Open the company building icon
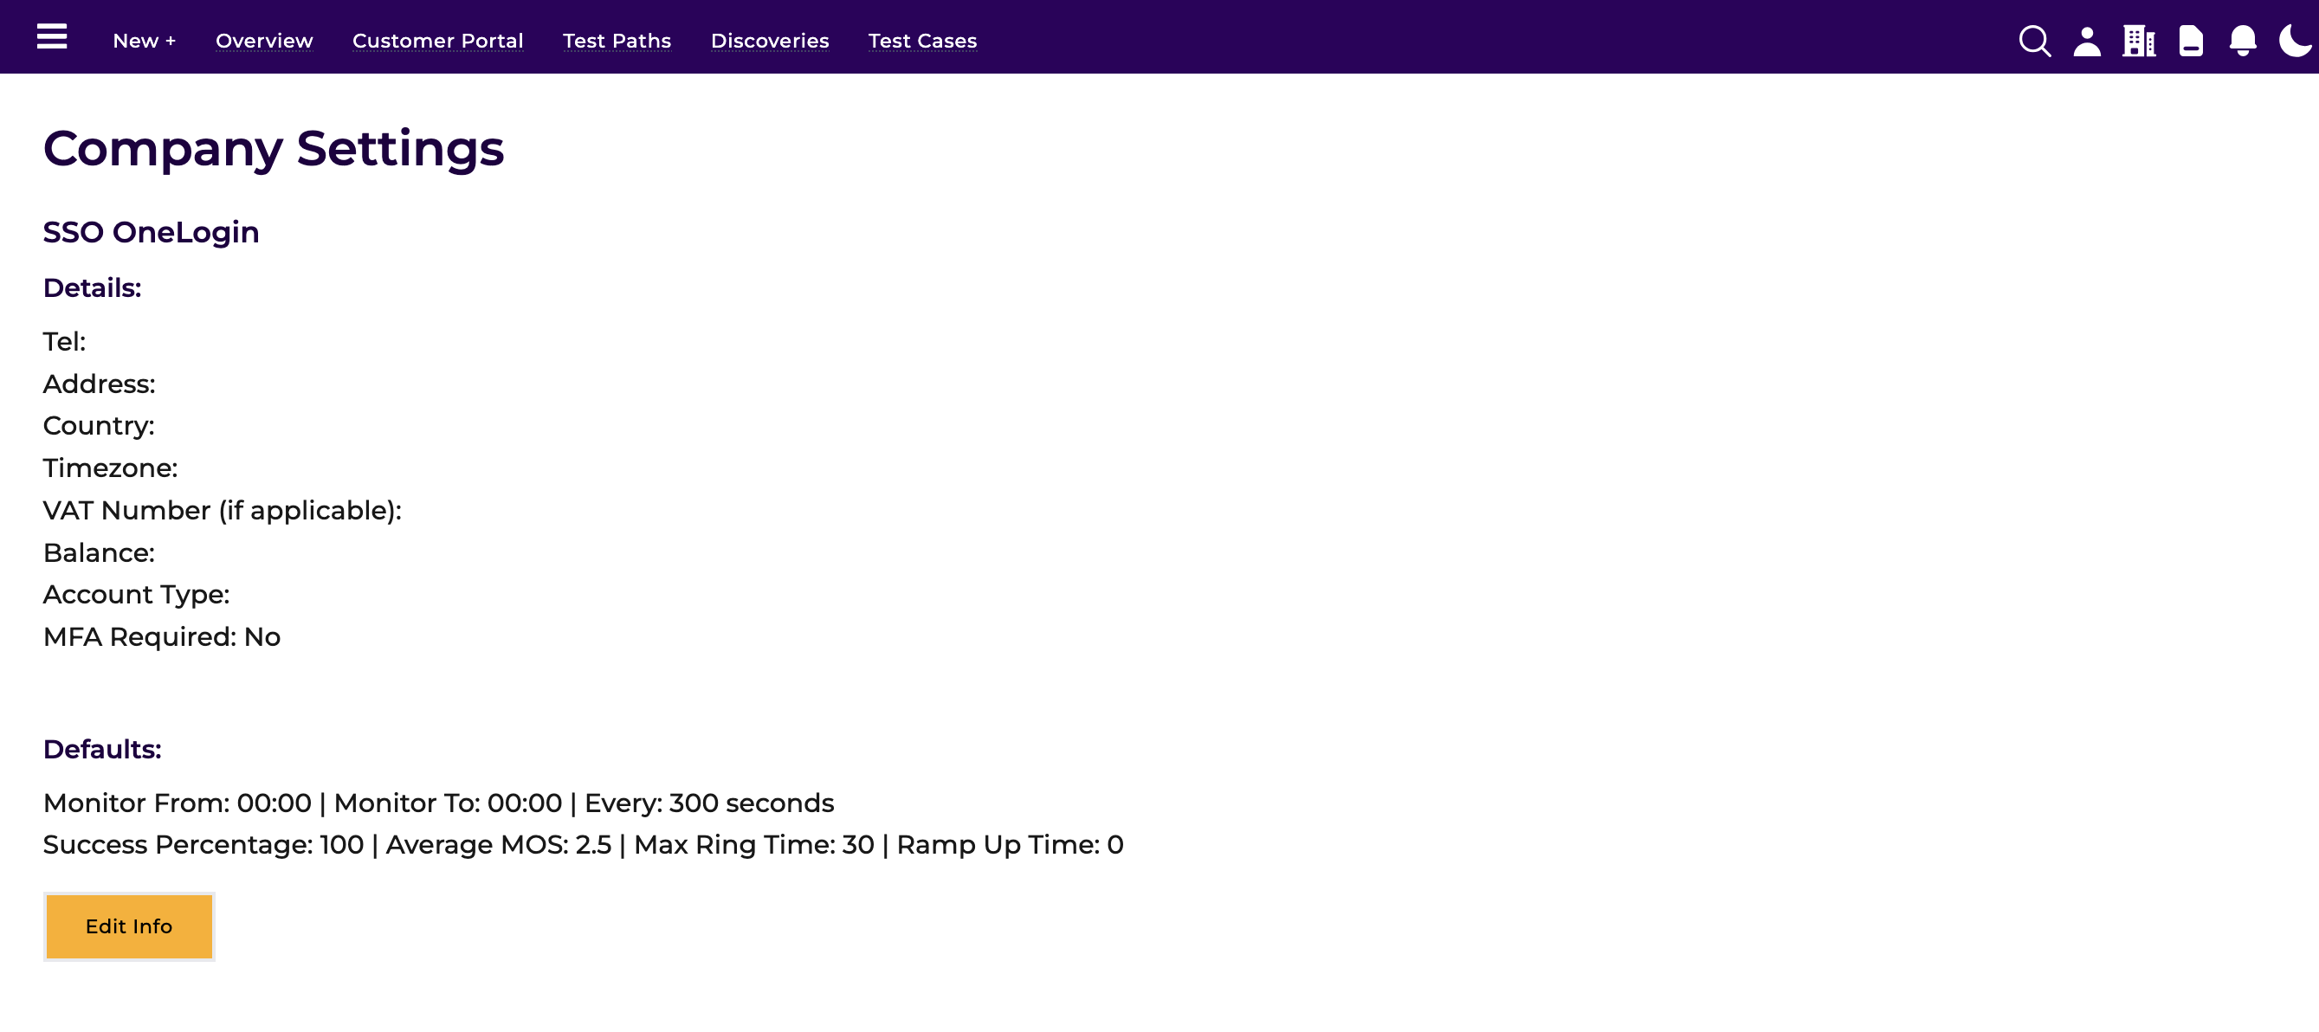This screenshot has width=2319, height=1032. [x=2139, y=41]
